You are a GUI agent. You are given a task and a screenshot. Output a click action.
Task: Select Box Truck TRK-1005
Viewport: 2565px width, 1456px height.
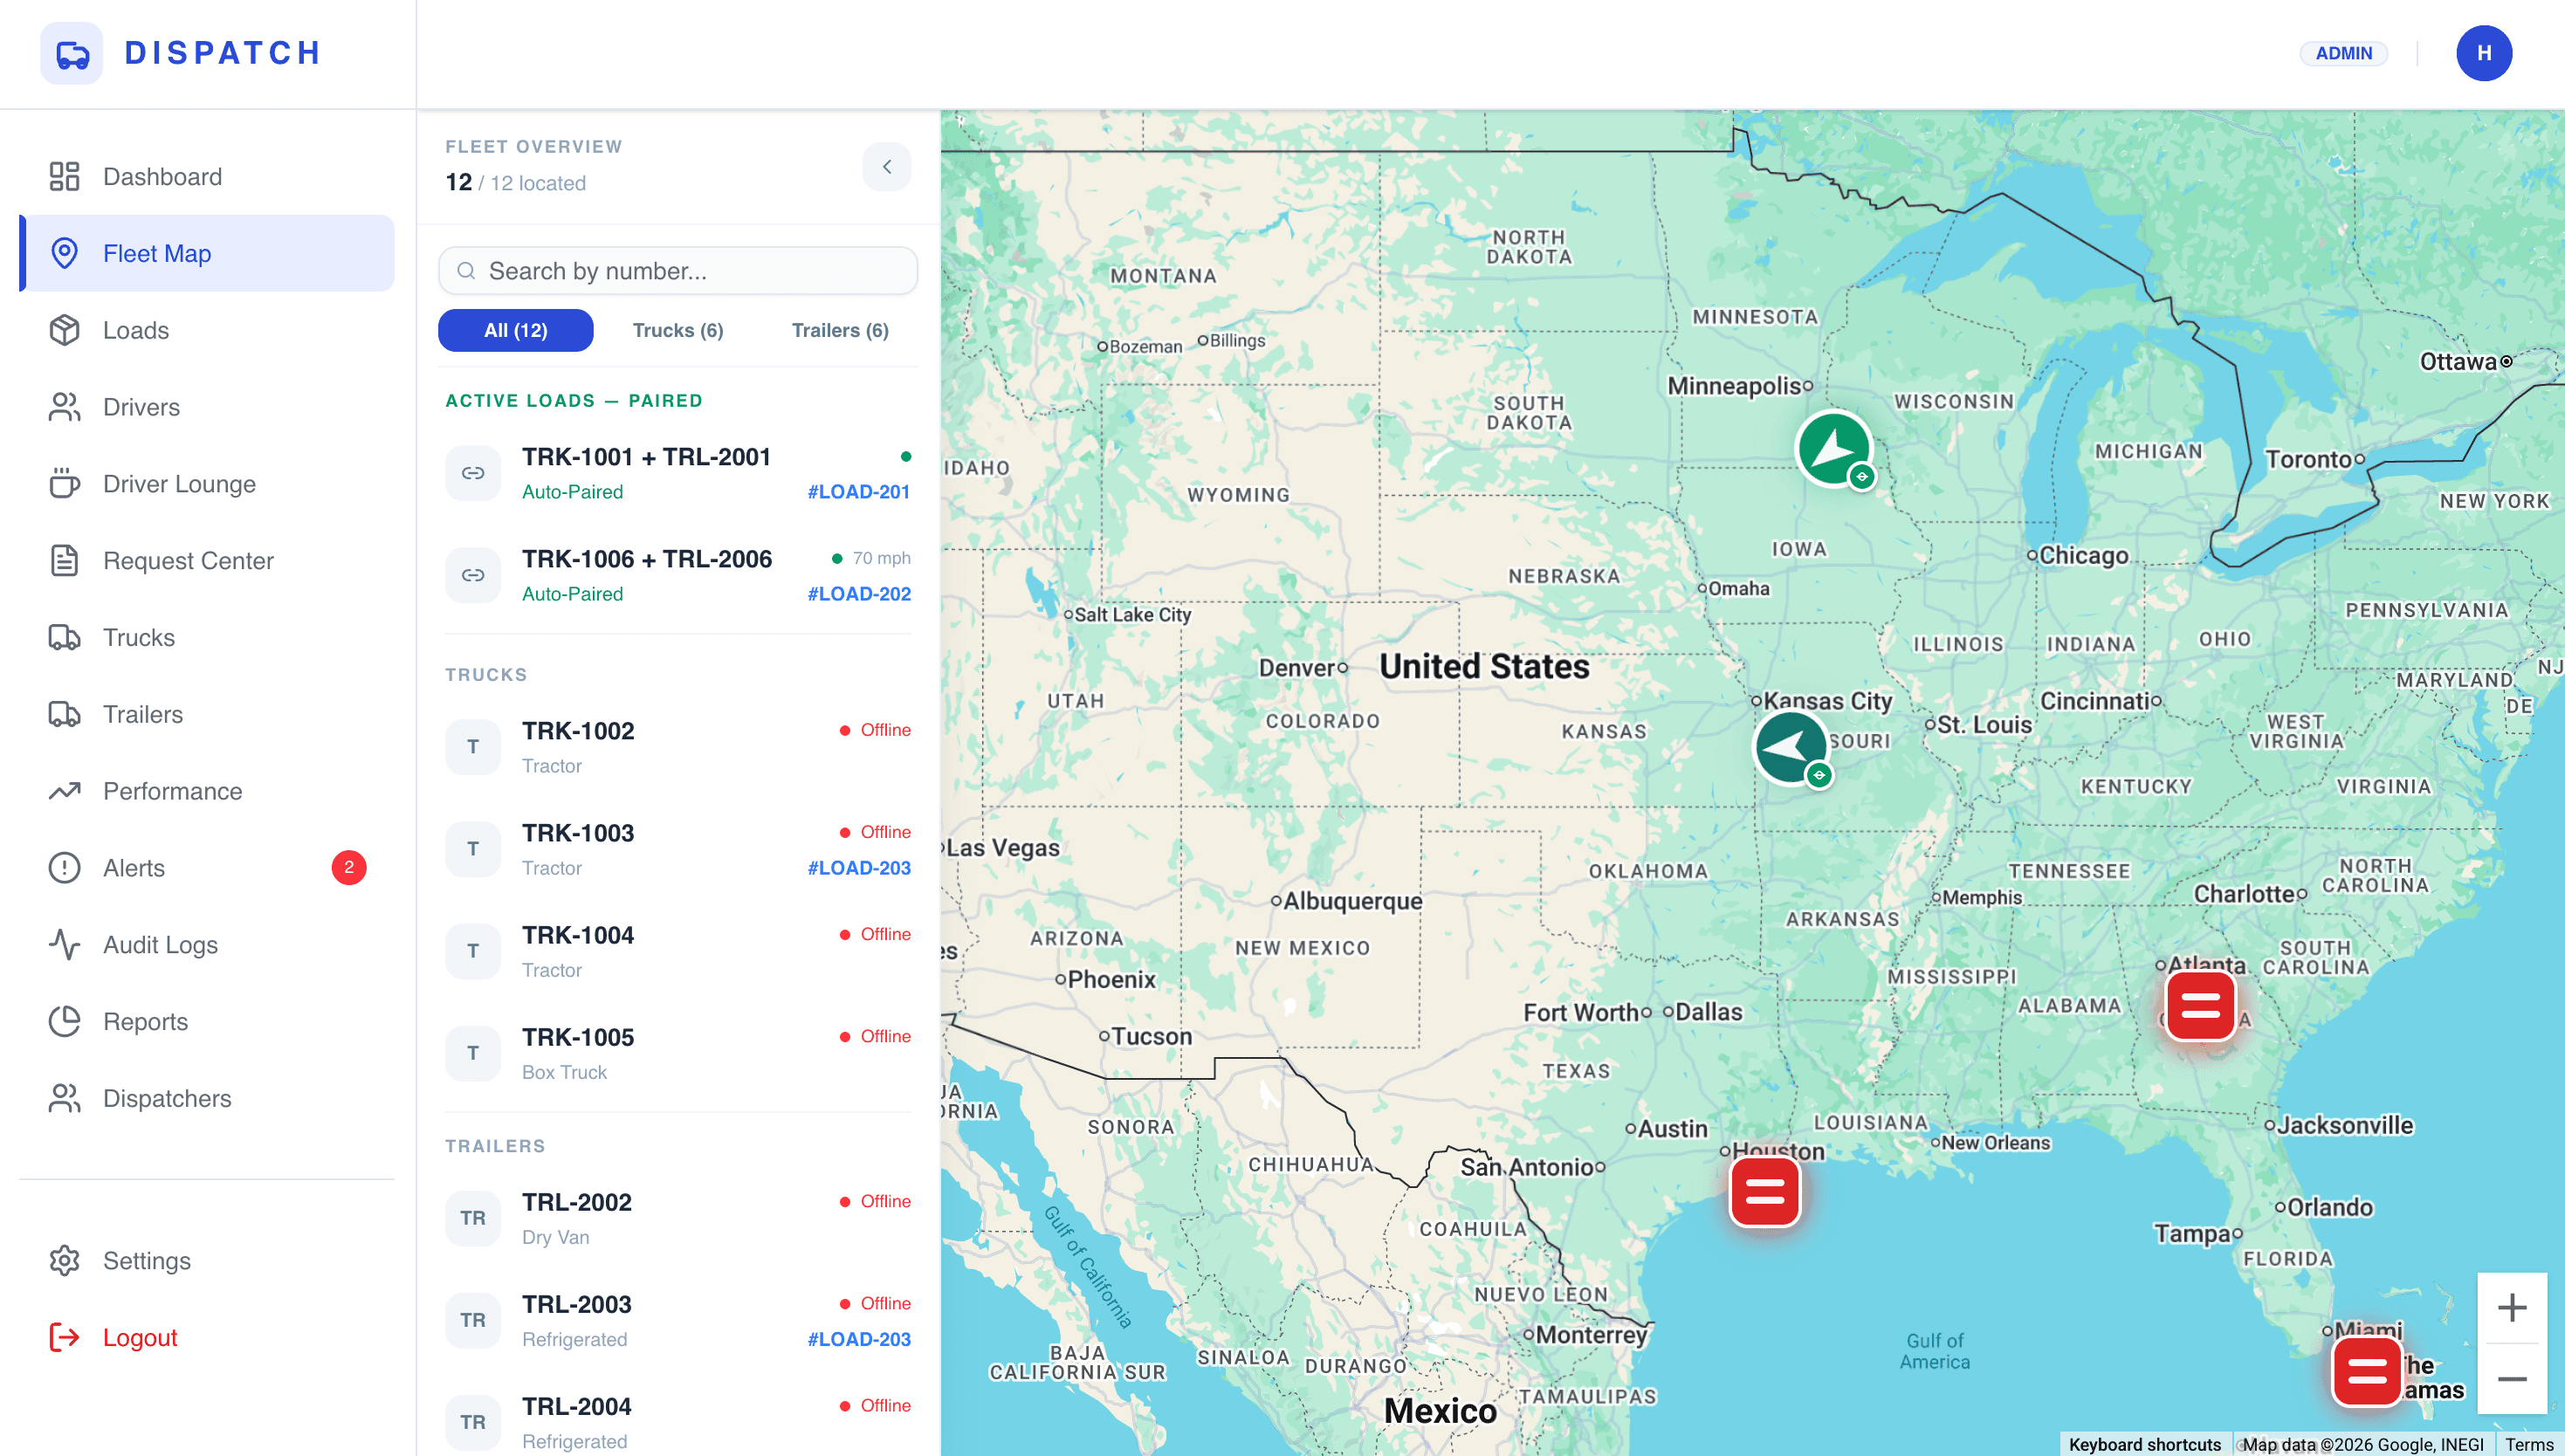(678, 1053)
